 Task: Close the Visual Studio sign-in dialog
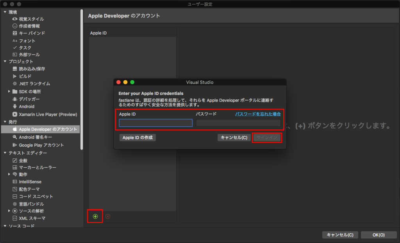[x=118, y=82]
